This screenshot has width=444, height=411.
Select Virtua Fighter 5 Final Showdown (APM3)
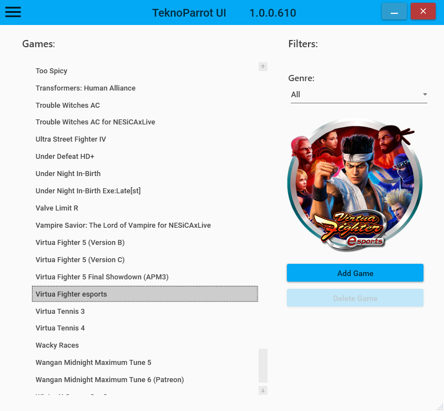[x=145, y=277]
